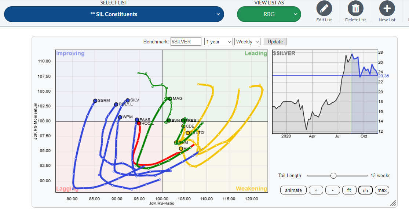Click the JdK RS-Ratio axis label

point(162,203)
